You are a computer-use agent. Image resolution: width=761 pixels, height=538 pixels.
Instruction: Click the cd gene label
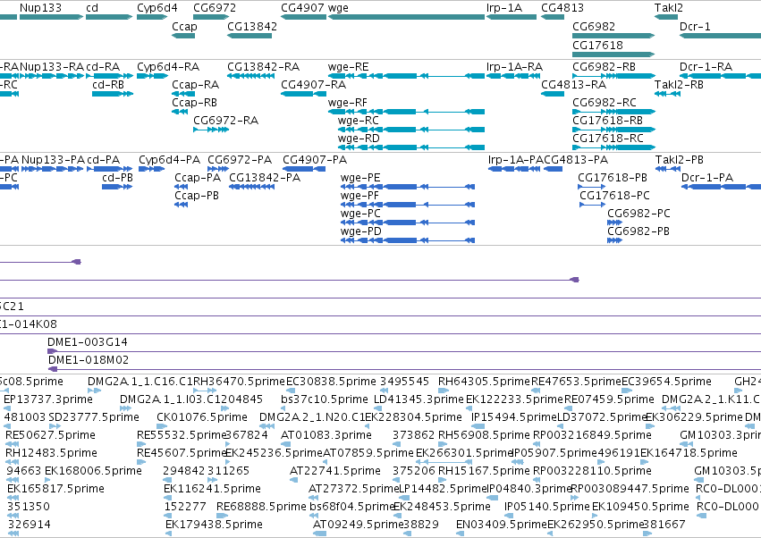coord(92,8)
